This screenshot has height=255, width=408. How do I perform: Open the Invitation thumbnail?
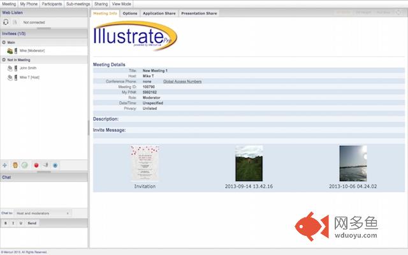click(x=145, y=163)
